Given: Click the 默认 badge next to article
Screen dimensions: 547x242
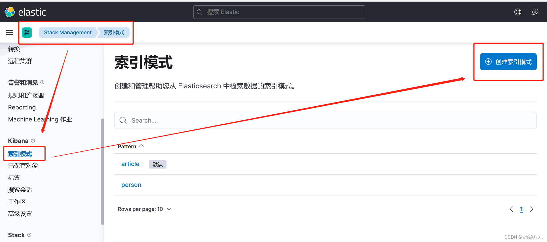Looking at the screenshot, I should coord(158,164).
